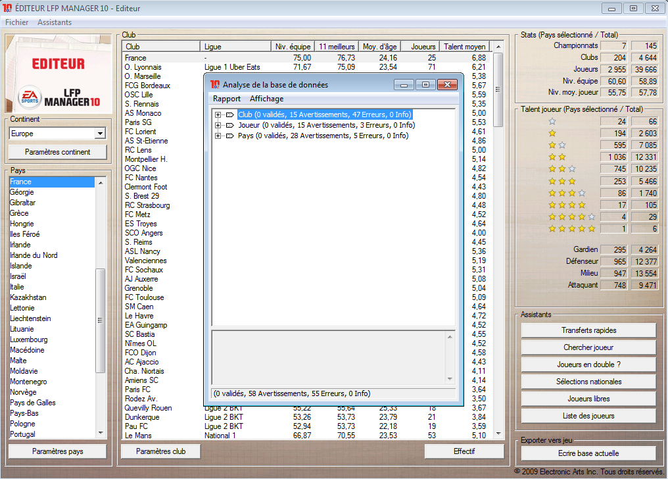Expand the Joueur analysis tree node
The width and height of the screenshot is (668, 479).
pos(218,125)
